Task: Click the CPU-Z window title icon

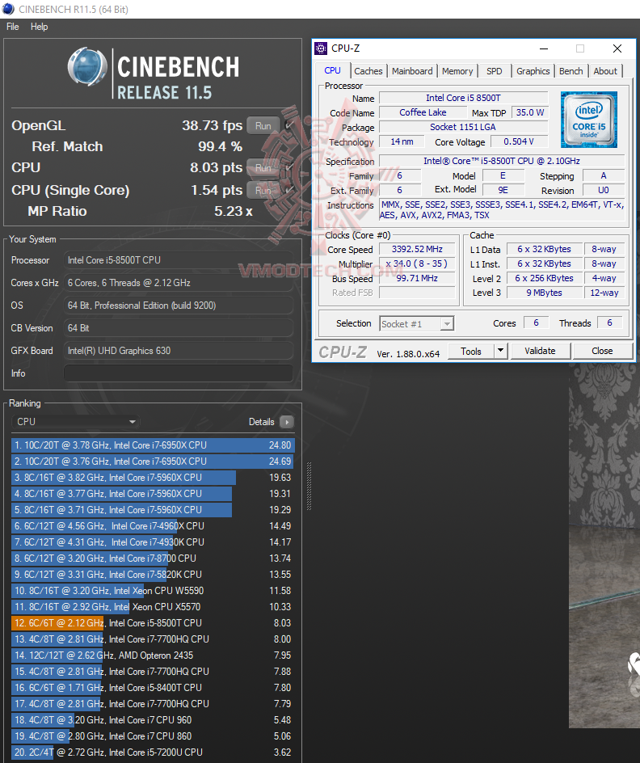Action: click(x=321, y=48)
